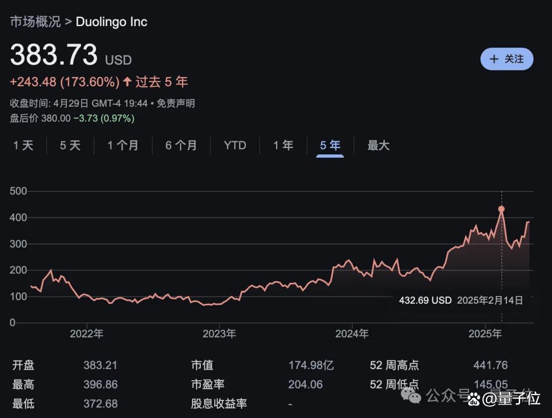
Task: Choose the 1 年 range tab
Action: pos(283,145)
